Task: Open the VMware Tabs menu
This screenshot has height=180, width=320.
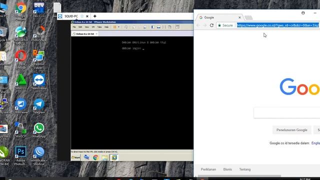Action: pos(99,27)
